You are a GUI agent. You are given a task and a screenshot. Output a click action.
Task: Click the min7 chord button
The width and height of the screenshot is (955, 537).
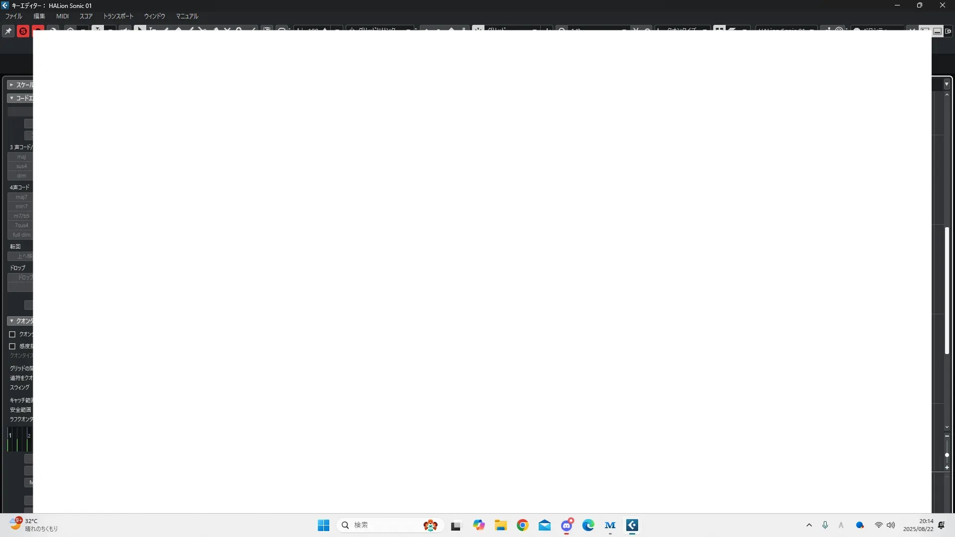click(x=21, y=206)
